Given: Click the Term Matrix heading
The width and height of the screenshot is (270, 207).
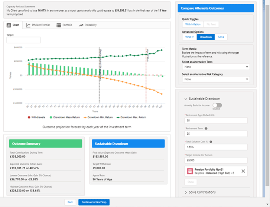Looking at the screenshot, I should pyautogui.click(x=189, y=49).
